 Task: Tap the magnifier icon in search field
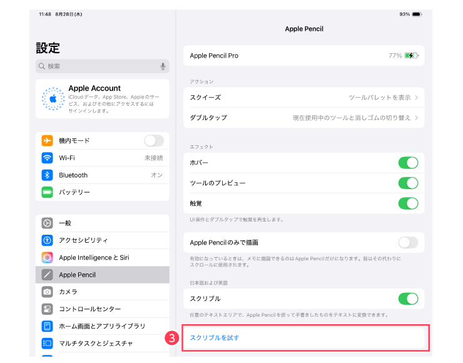[42, 66]
